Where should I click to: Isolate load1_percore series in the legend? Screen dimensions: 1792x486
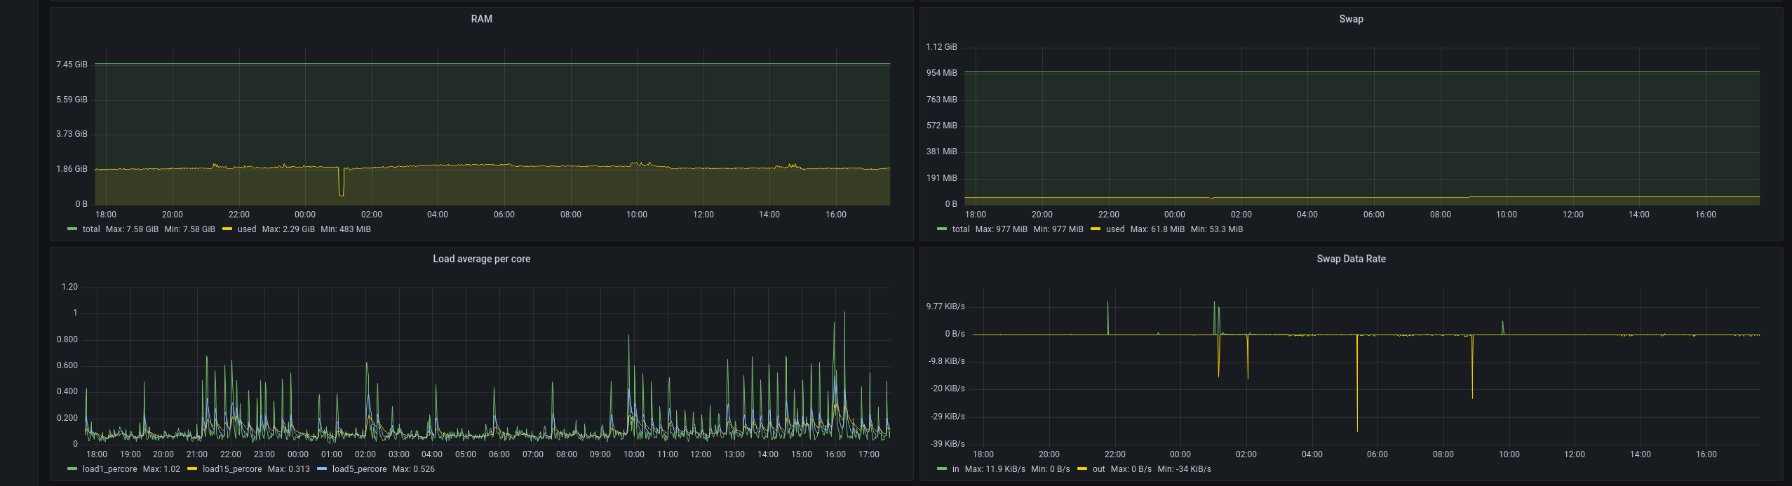click(109, 469)
